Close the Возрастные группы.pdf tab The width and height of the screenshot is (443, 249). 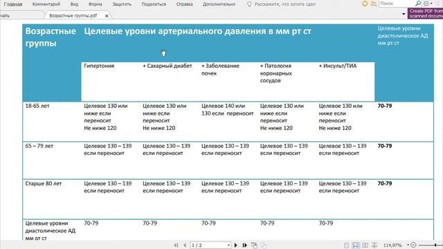(x=107, y=16)
